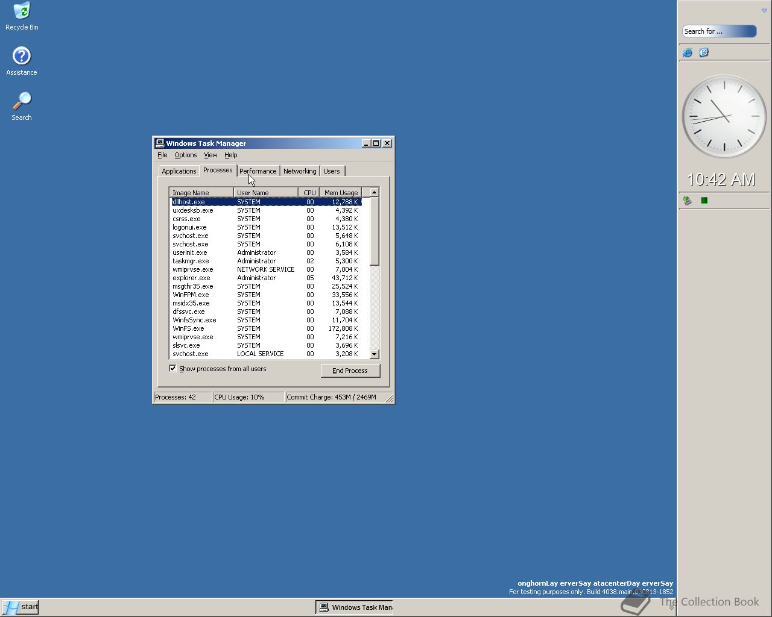The height and width of the screenshot is (617, 772).
Task: Select the WinFPM.exe process
Action: tap(265, 295)
